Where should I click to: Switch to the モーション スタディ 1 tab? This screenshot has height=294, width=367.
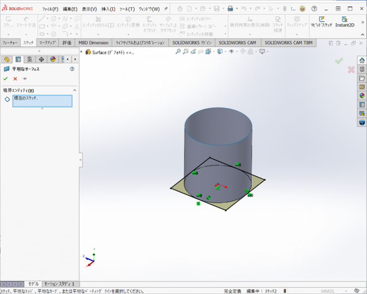(59, 284)
